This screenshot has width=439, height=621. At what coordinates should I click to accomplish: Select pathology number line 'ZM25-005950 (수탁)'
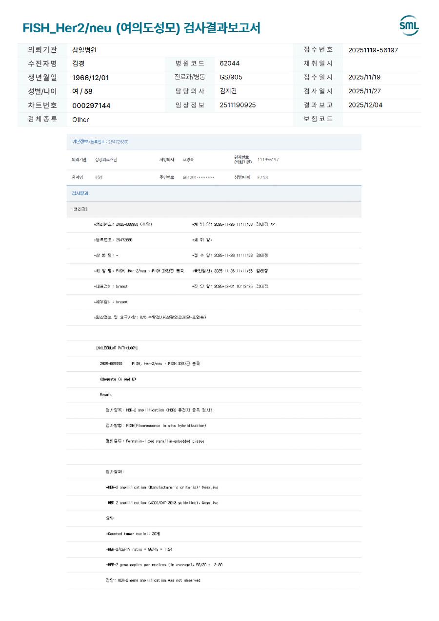123,224
